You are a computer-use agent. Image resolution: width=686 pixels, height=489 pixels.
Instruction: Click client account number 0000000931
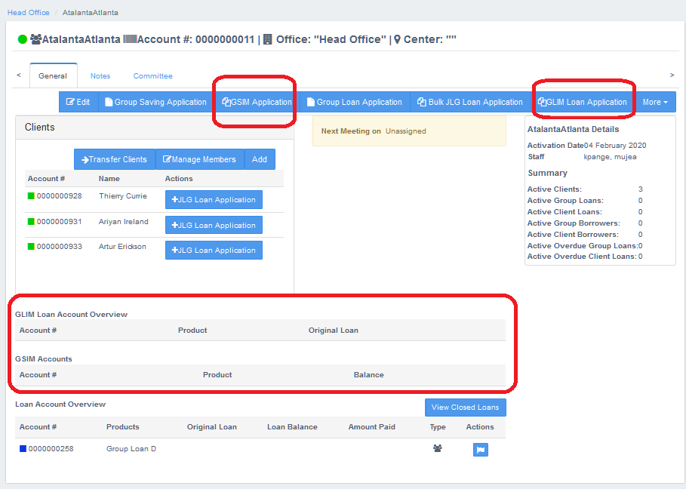[59, 222]
